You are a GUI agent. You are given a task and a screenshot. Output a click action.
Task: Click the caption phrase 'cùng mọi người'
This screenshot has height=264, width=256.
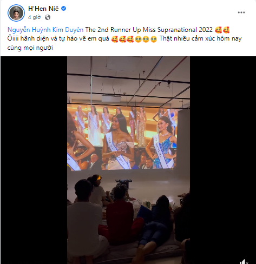(30, 48)
